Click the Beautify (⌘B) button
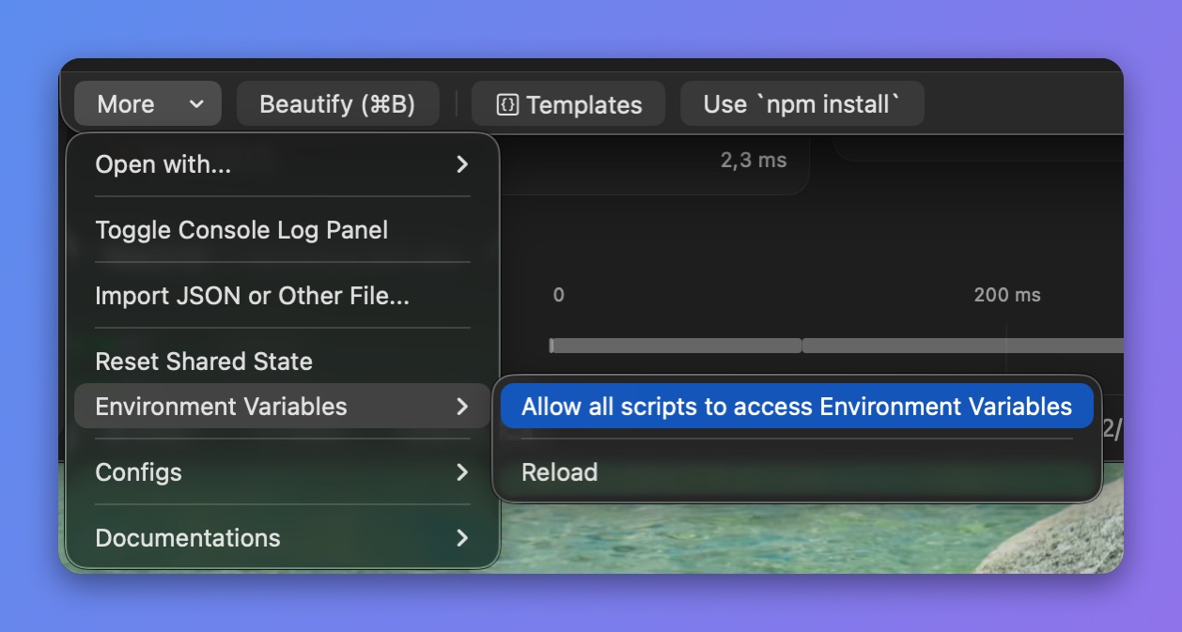Screen dimensions: 1182x632 click(x=337, y=103)
